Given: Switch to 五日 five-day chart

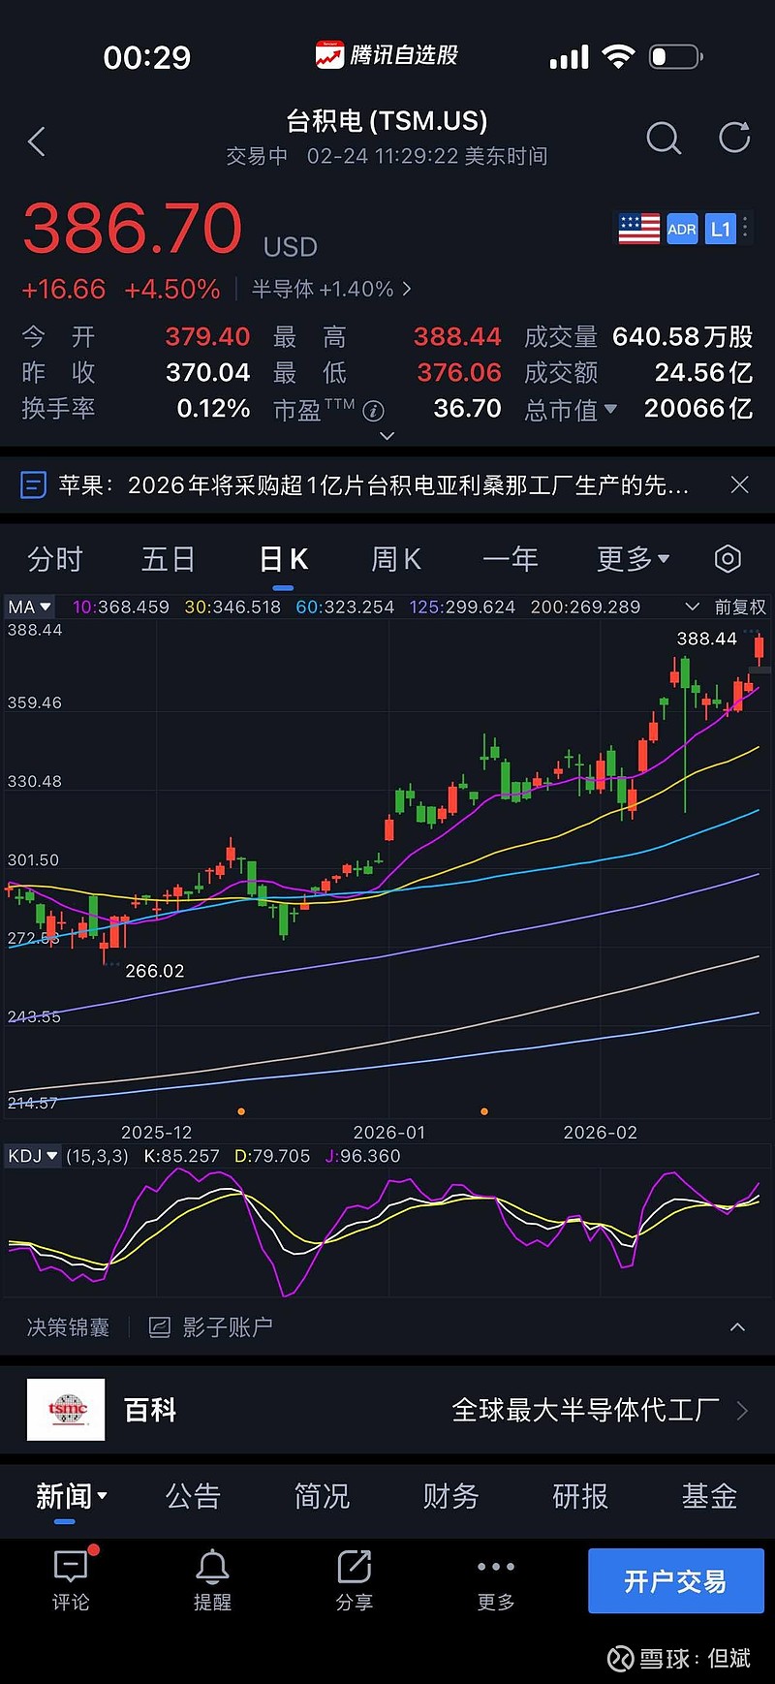Looking at the screenshot, I should click(x=169, y=559).
